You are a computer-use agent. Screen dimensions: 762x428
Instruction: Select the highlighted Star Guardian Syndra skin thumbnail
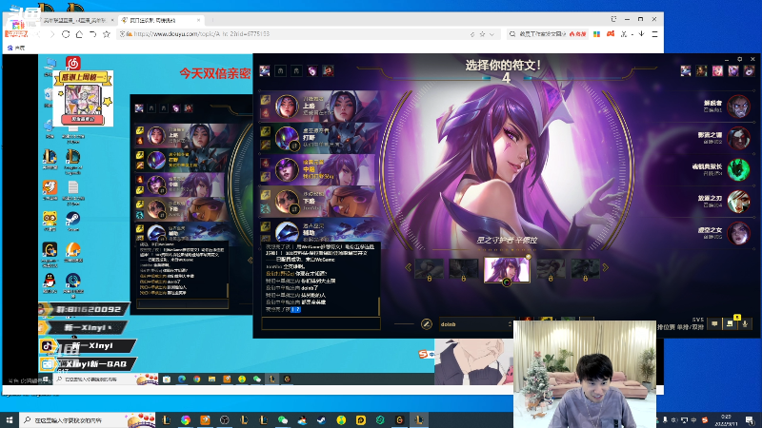coord(507,269)
